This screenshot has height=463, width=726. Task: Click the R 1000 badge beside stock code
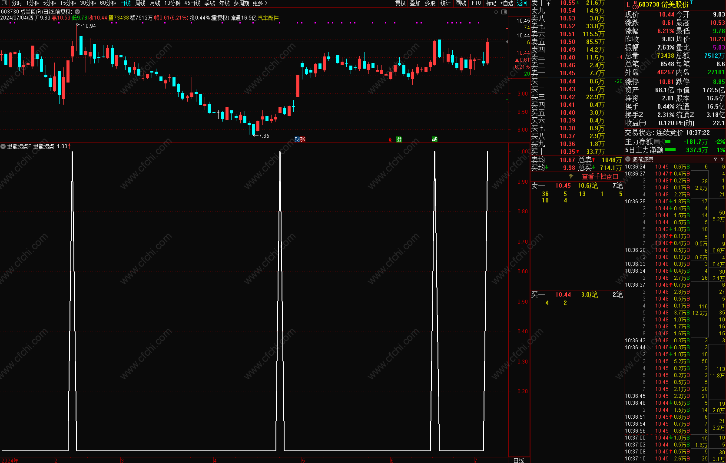635,4
